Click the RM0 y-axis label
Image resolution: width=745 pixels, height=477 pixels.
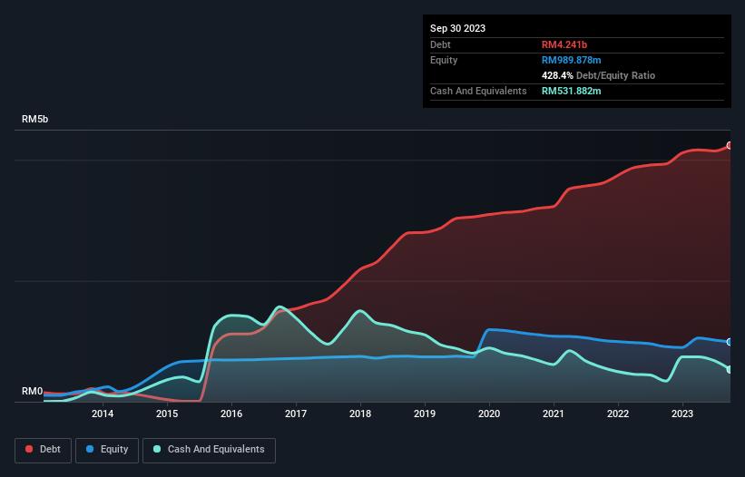33,391
